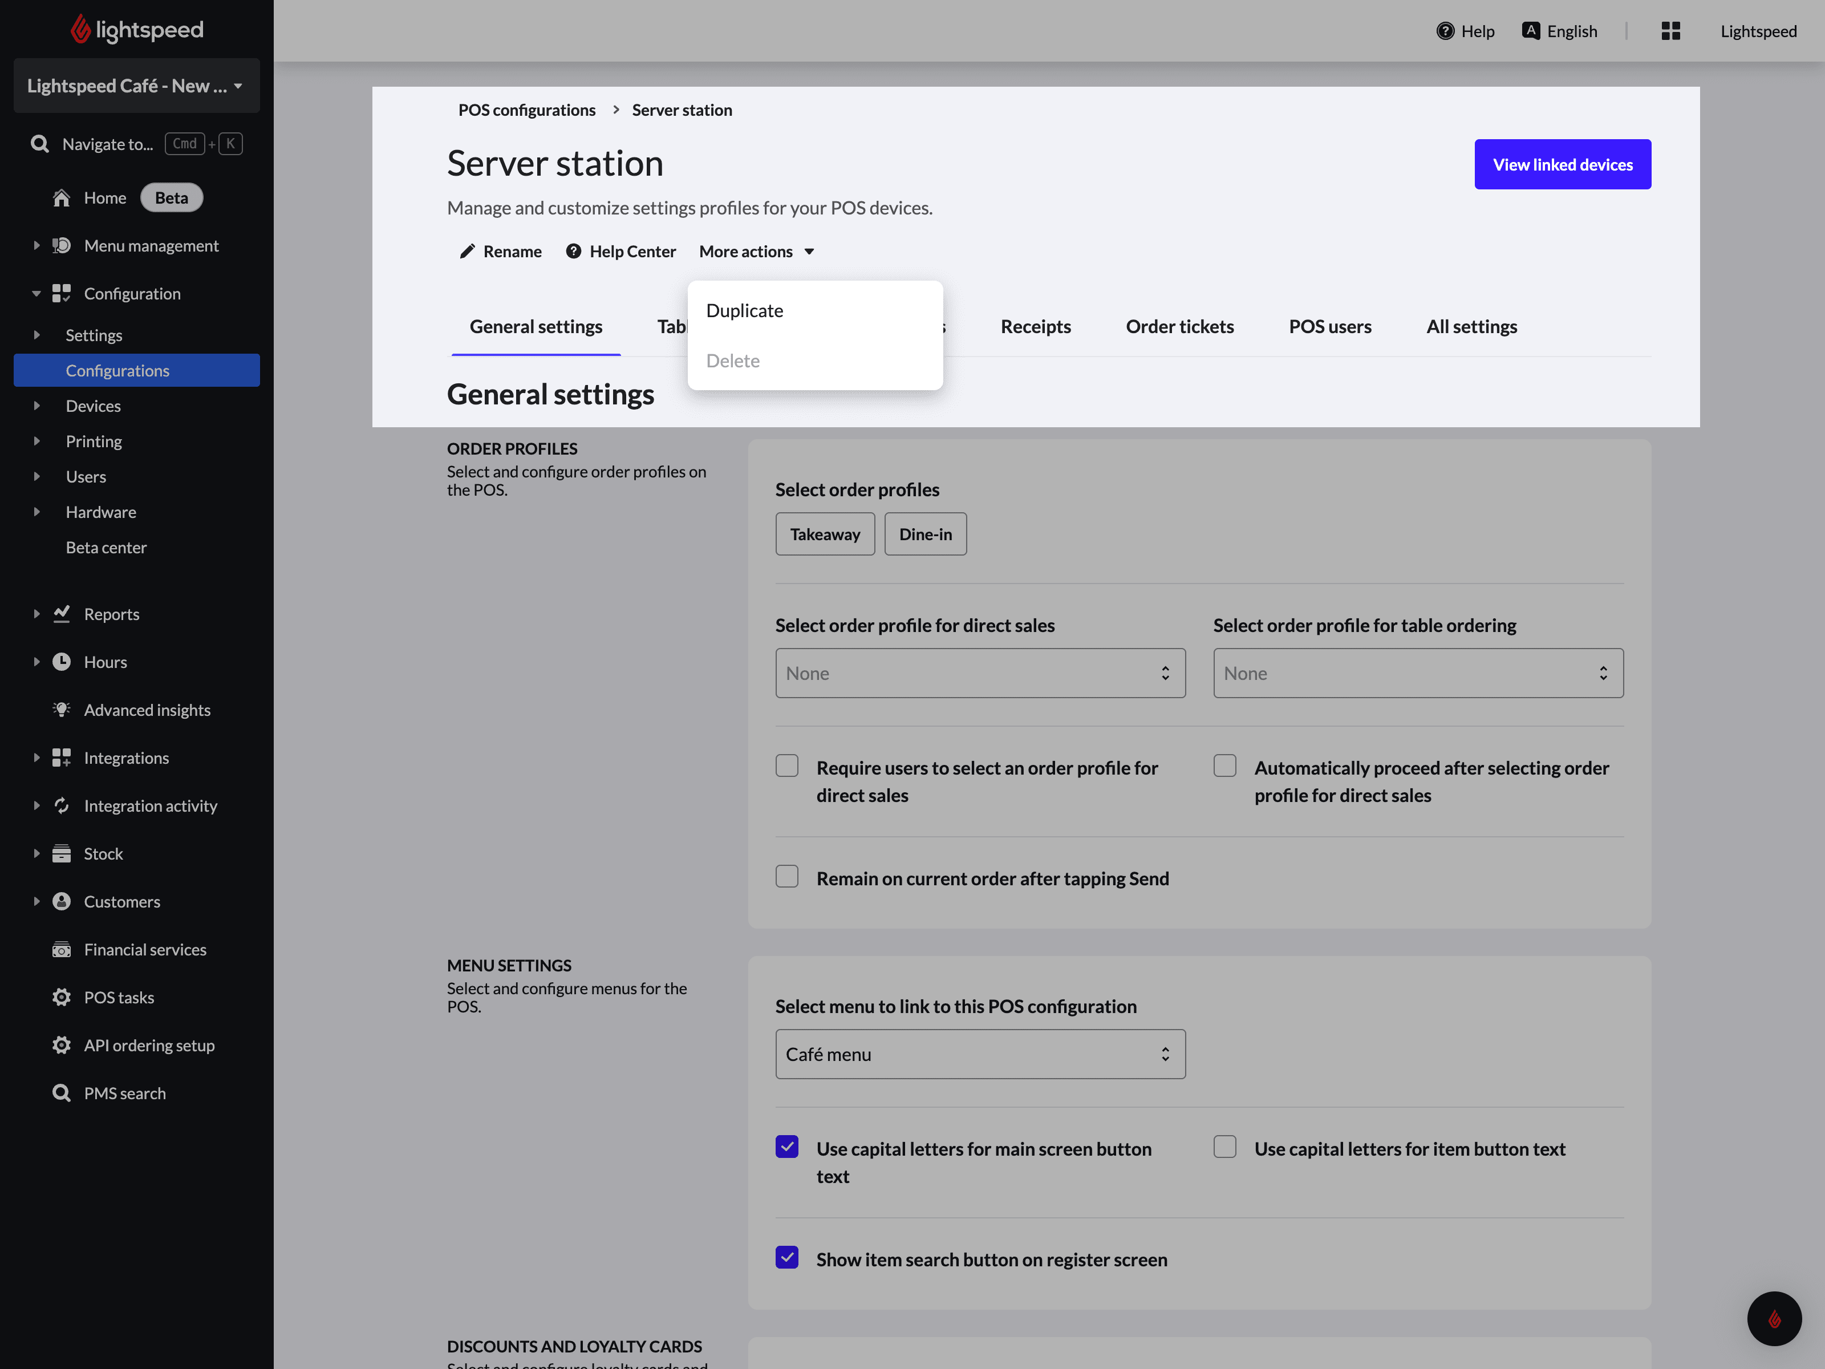Viewport: 1825px width, 1369px height.
Task: Click the Rename pencil icon
Action: [468, 252]
